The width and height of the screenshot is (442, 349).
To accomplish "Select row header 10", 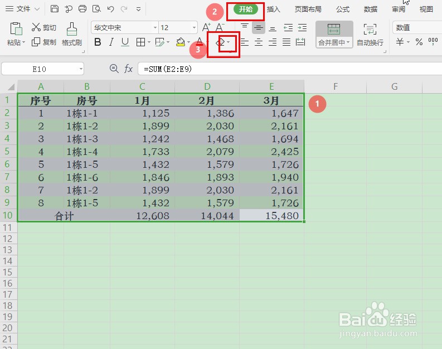I will (8, 215).
